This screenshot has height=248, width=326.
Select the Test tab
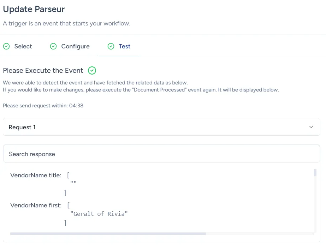(124, 46)
